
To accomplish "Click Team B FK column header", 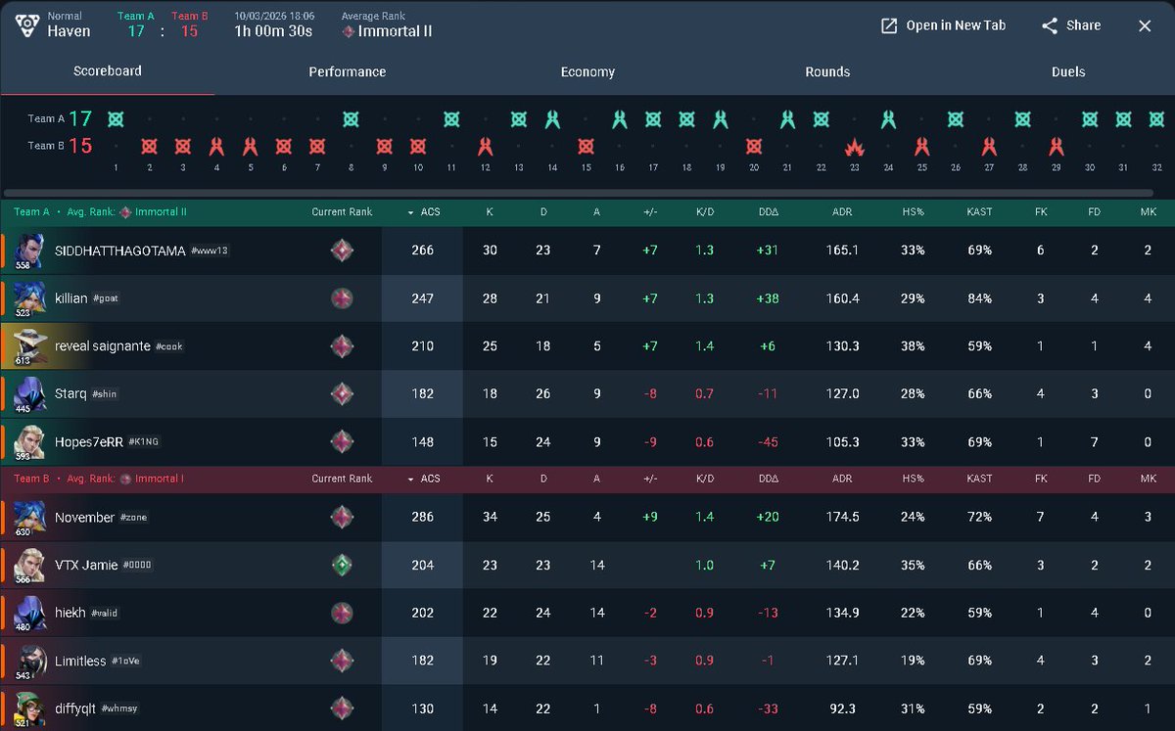I will pyautogui.click(x=1040, y=479).
